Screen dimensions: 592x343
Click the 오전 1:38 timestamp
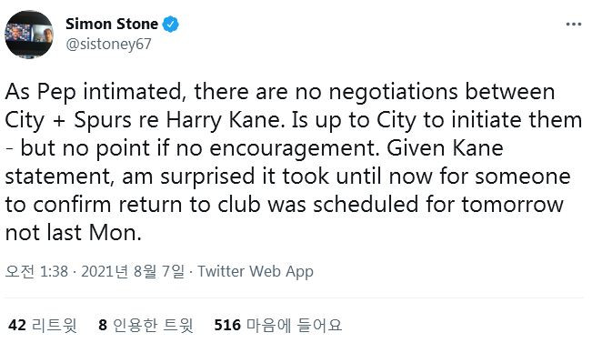[36, 271]
